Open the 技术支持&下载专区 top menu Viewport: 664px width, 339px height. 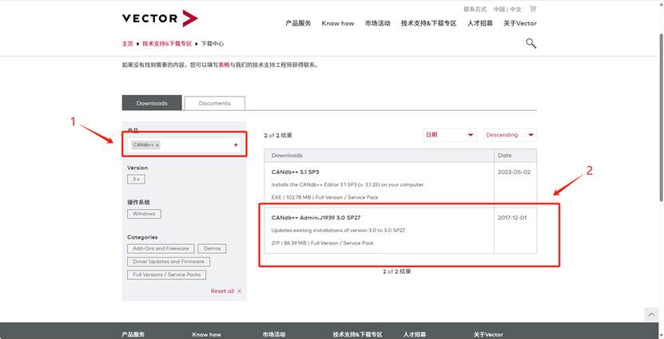tap(428, 23)
